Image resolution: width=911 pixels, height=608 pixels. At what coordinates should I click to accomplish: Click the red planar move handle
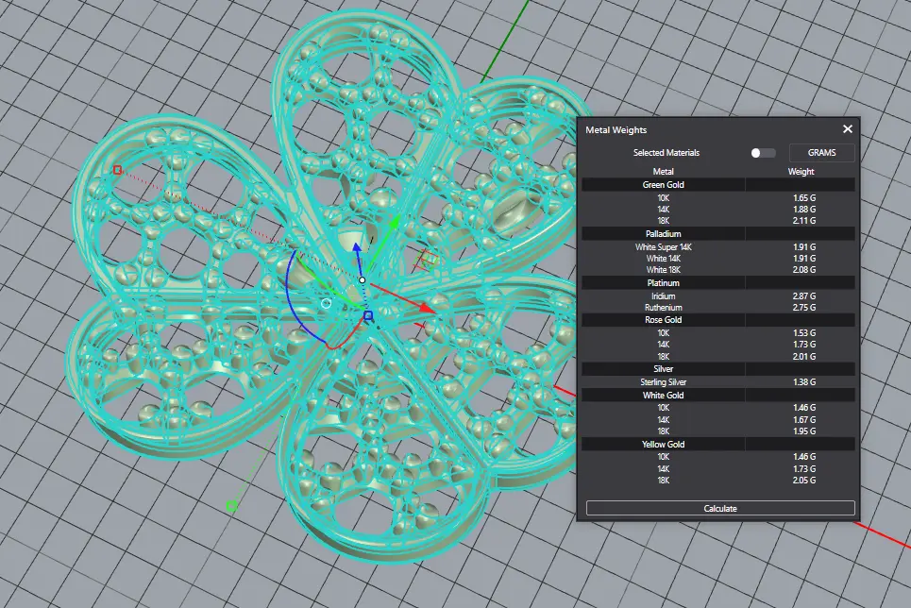point(428,260)
